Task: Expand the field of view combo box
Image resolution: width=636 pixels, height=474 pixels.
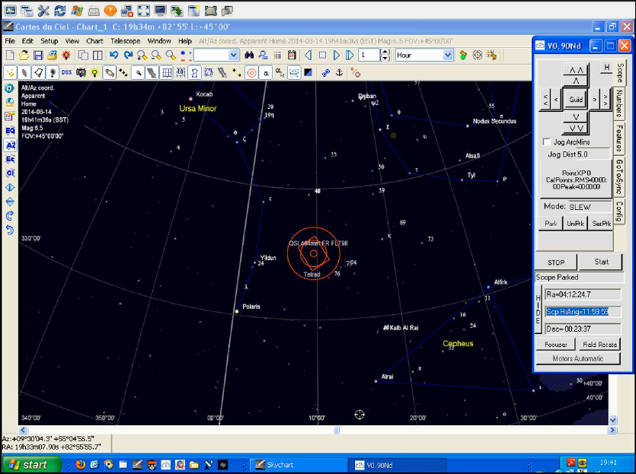Action: (233, 56)
